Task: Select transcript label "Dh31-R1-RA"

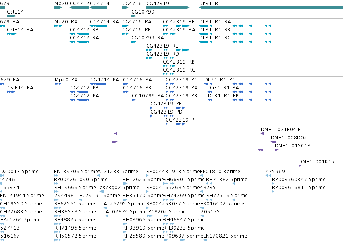Action: (x=215, y=22)
